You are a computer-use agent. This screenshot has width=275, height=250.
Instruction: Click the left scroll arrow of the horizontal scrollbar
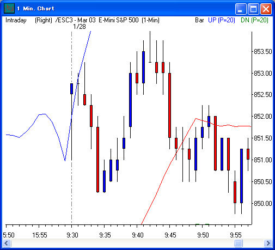coord(7,243)
